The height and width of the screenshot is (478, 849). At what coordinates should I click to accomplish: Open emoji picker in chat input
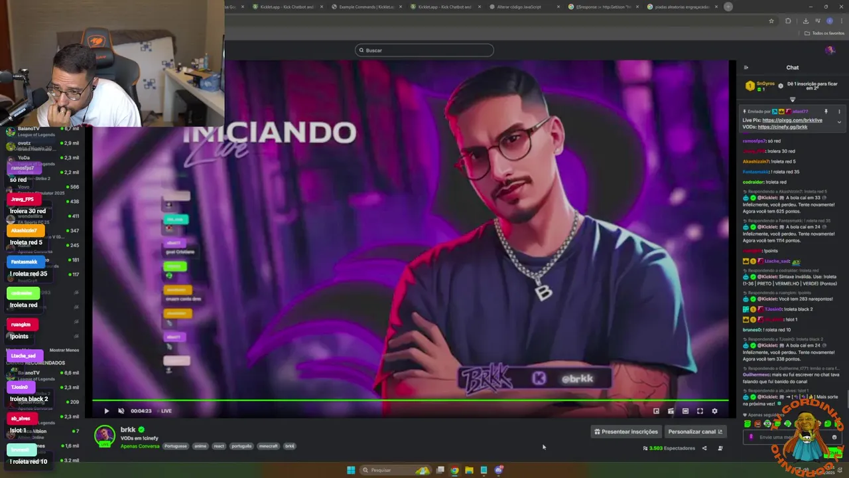[x=834, y=437]
